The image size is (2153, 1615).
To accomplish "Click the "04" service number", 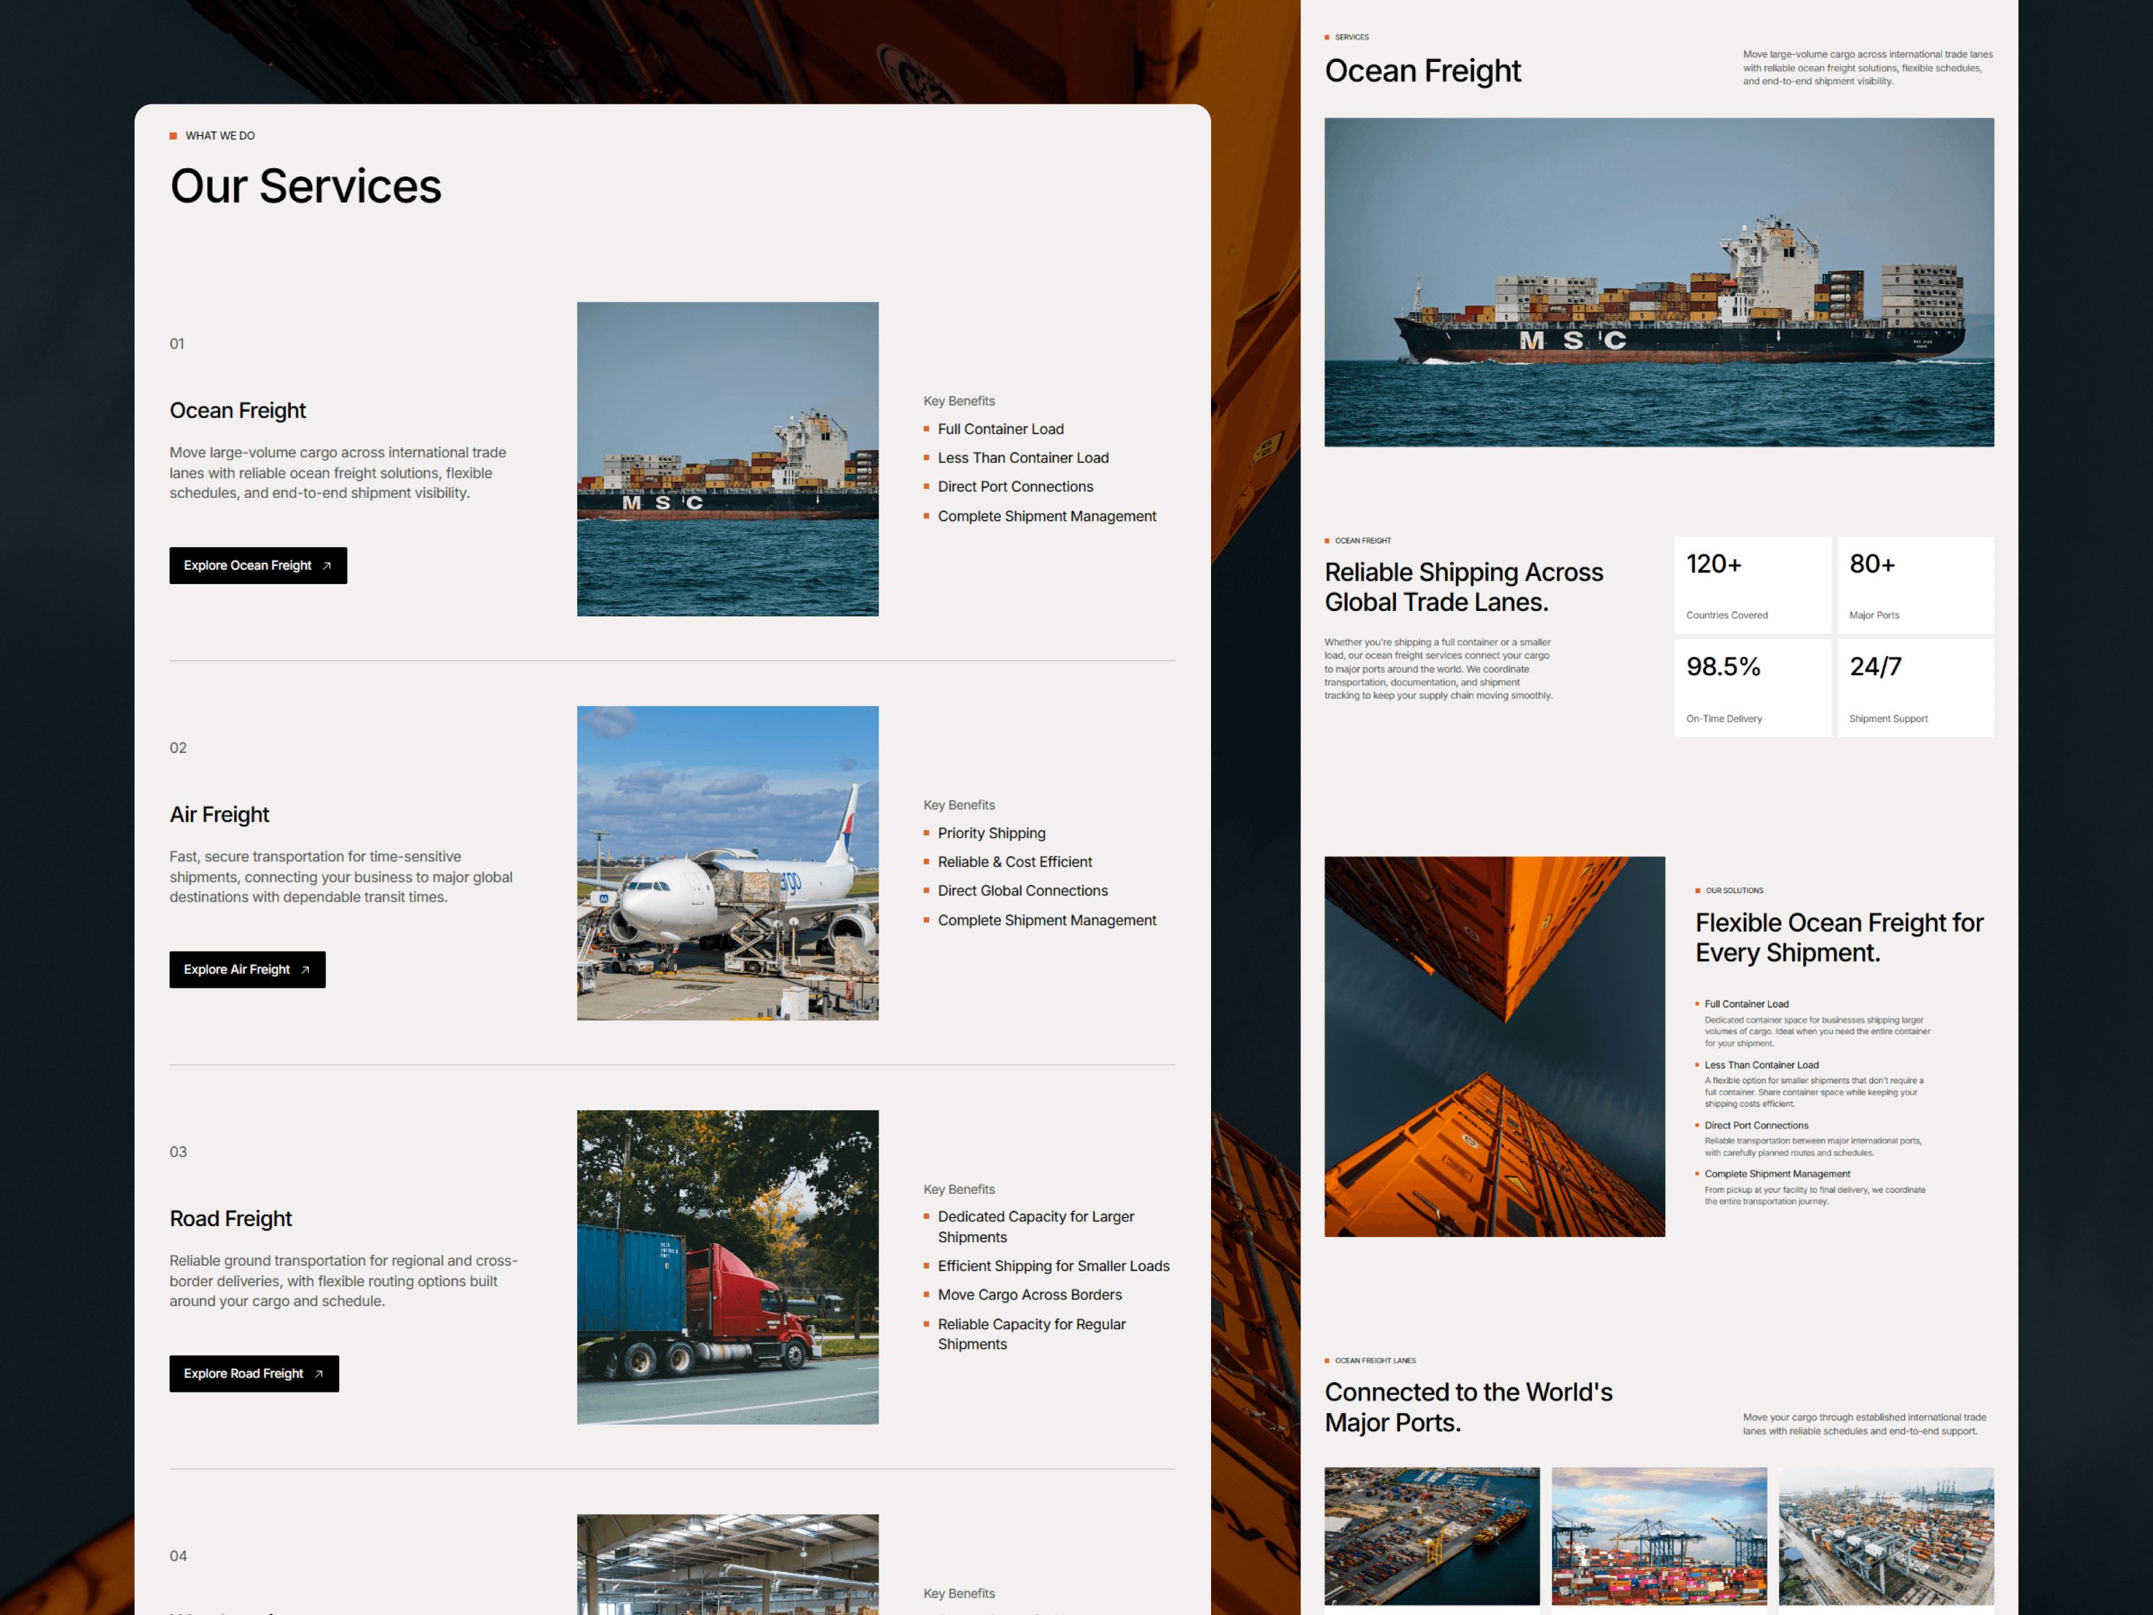I will [178, 1556].
